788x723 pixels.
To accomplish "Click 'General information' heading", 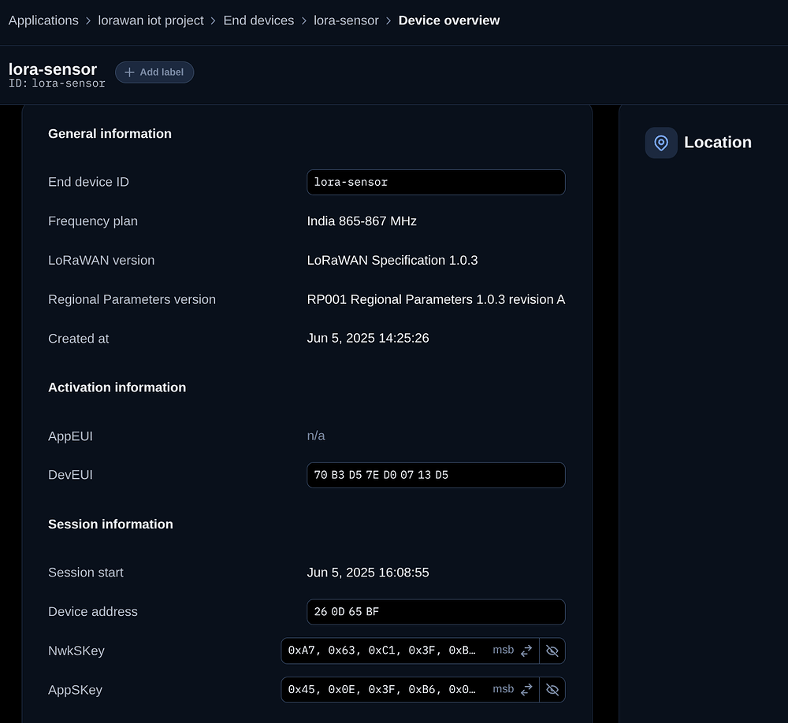I will (110, 134).
